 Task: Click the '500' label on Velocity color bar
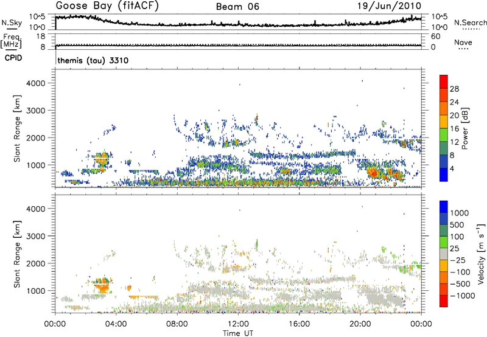(x=457, y=224)
